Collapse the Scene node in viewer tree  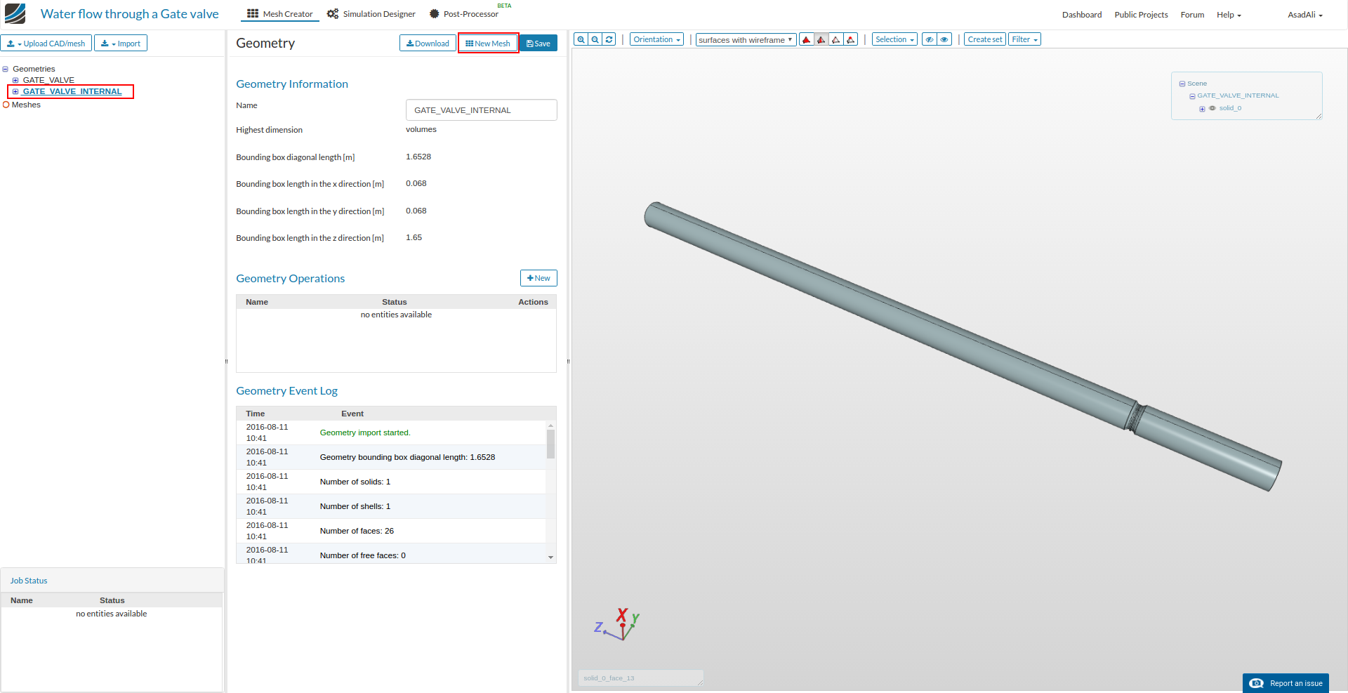1182,84
